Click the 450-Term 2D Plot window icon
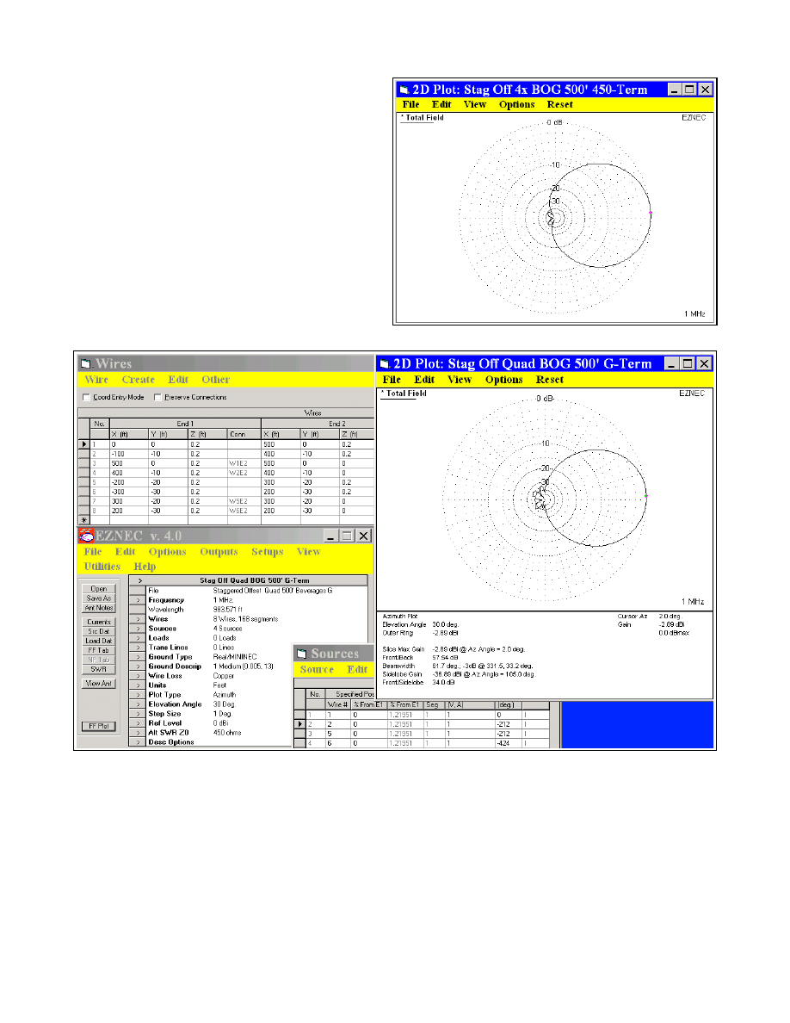The width and height of the screenshot is (790, 1023). click(405, 89)
